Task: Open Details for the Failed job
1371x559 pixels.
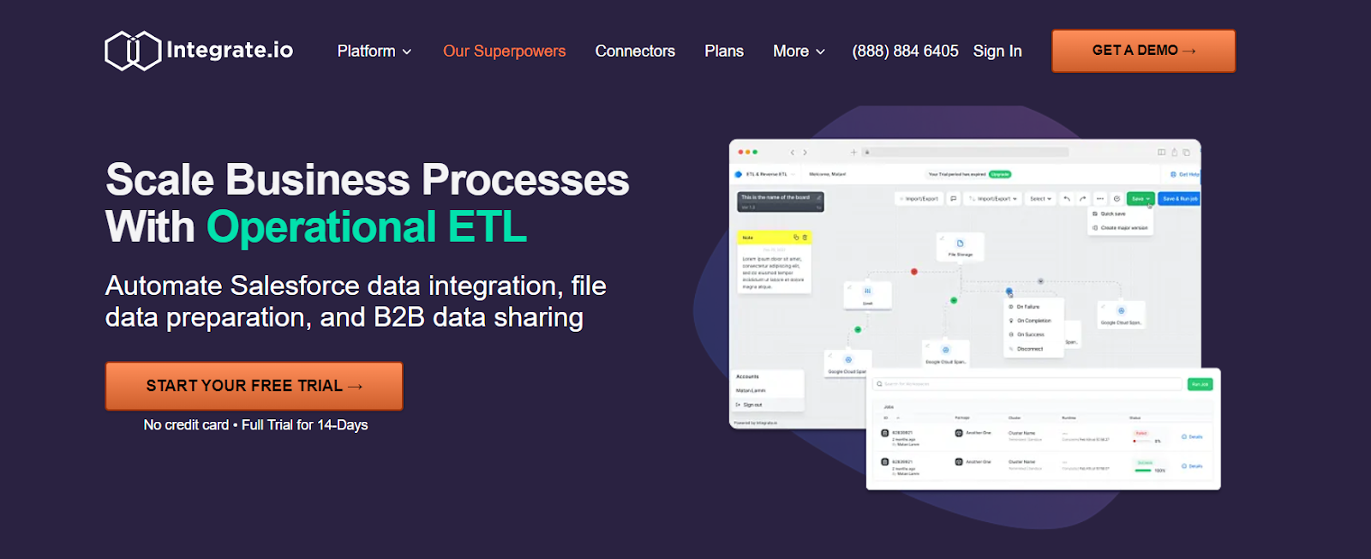Action: click(1193, 436)
